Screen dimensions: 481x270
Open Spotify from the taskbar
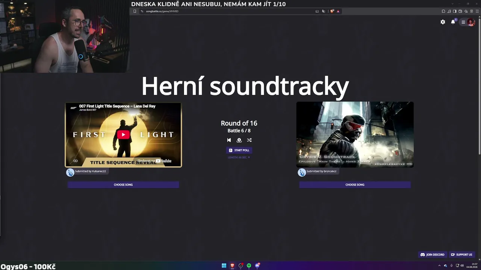[249, 265]
